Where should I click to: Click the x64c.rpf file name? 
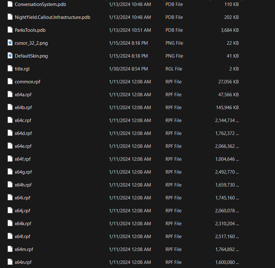coord(23,120)
